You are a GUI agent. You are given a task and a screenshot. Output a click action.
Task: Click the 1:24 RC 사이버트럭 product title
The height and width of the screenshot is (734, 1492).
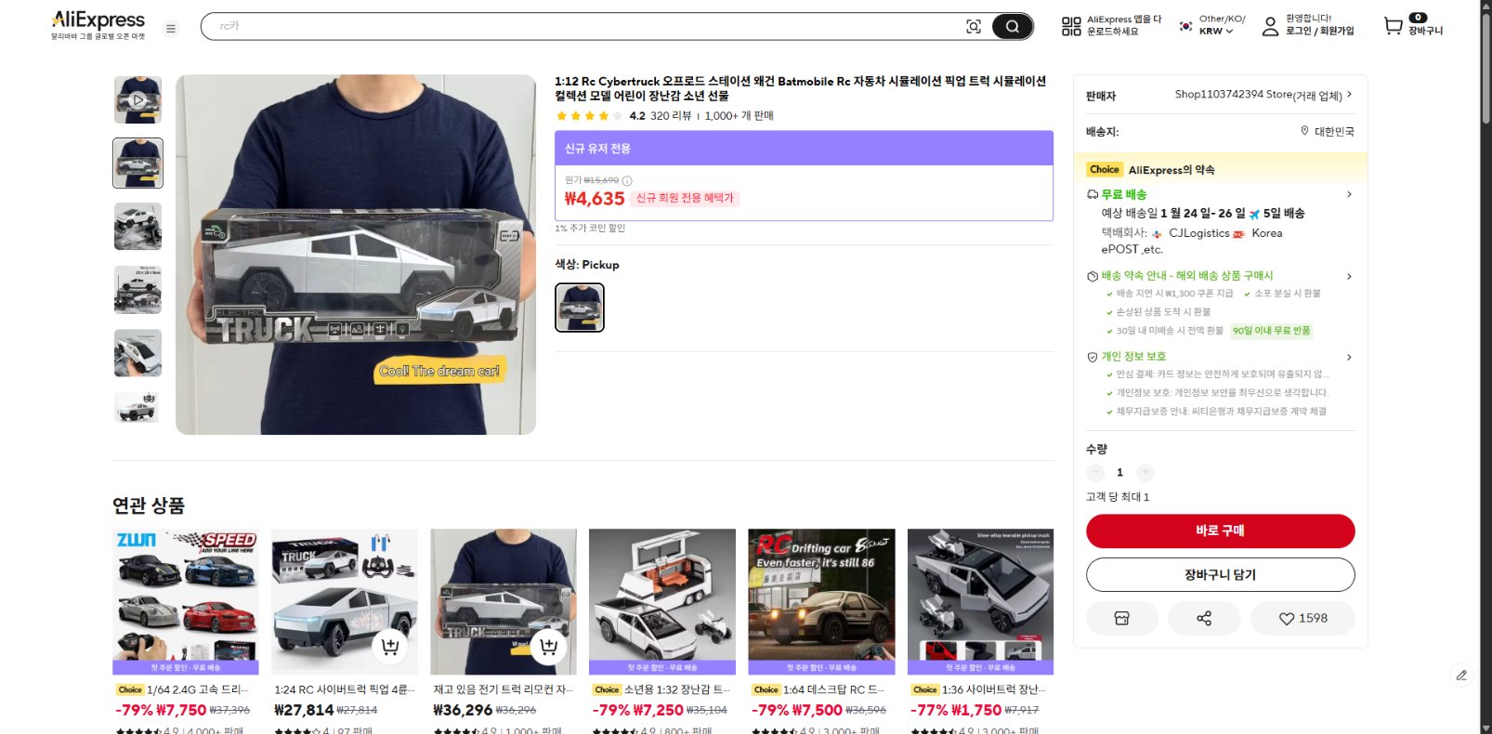(x=345, y=690)
